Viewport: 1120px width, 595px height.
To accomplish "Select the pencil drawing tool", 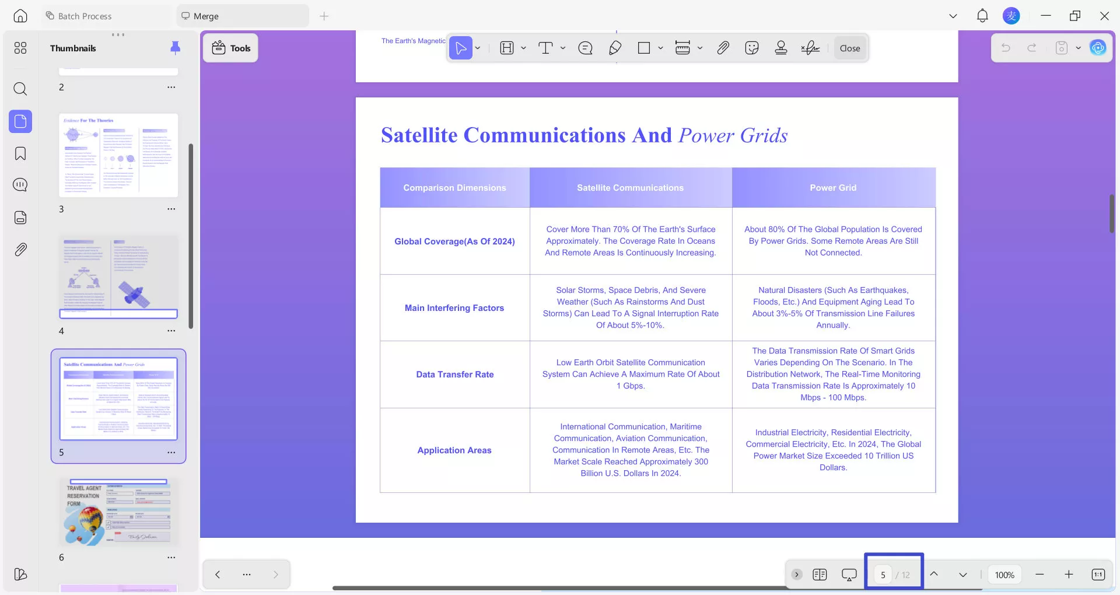I will (x=615, y=48).
